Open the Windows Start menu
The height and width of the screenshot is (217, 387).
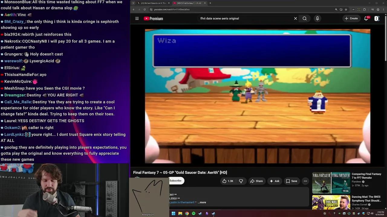(x=174, y=213)
